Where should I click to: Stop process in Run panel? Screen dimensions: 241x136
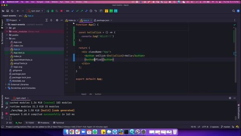click(7, 113)
